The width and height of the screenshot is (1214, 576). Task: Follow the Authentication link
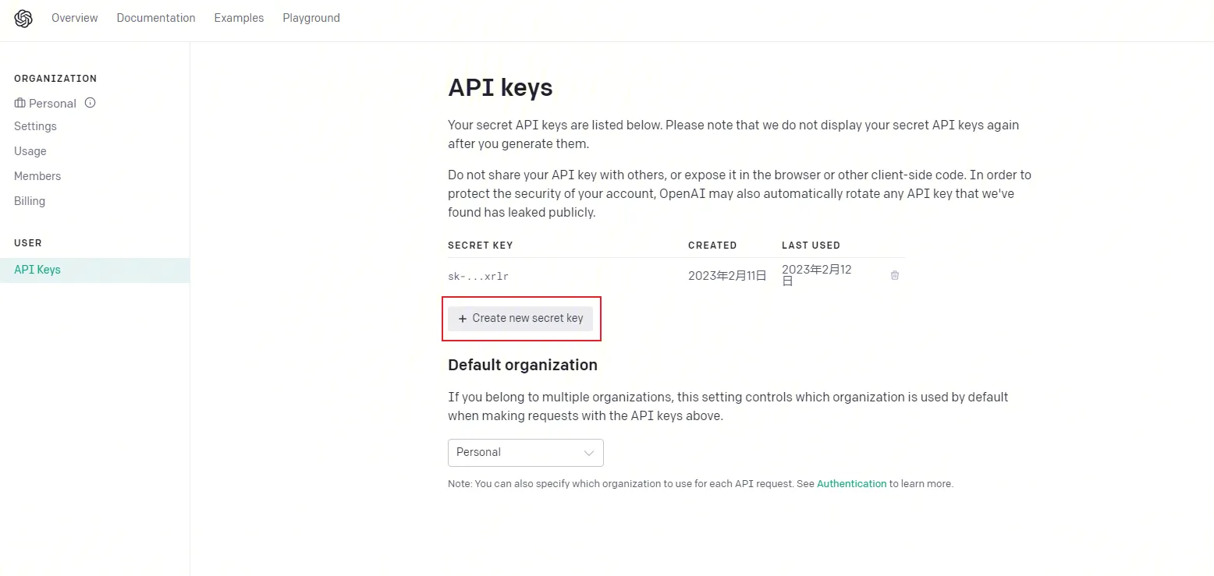point(851,484)
